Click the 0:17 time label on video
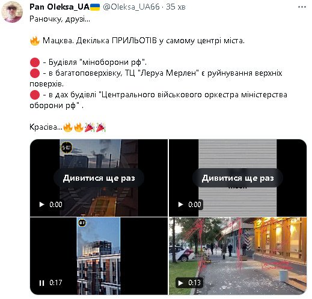 (56, 283)
